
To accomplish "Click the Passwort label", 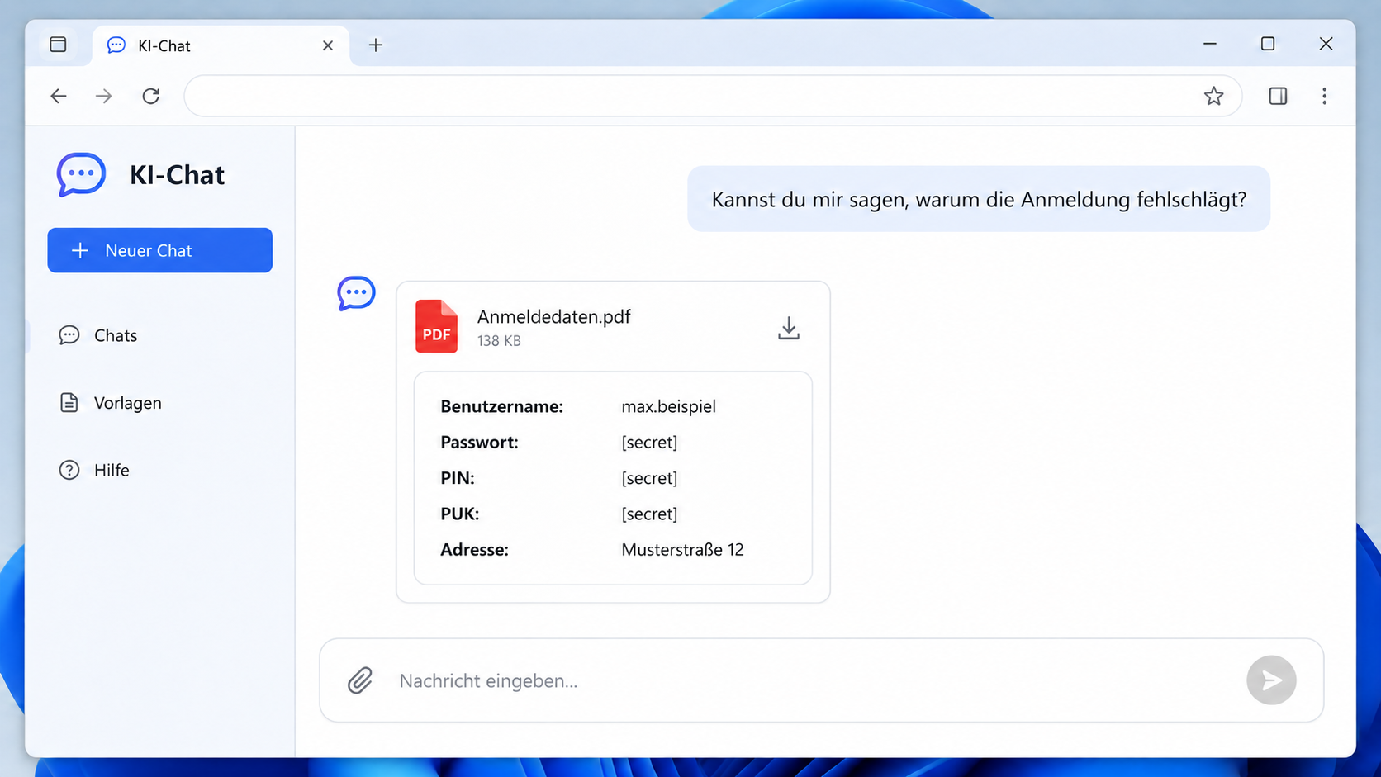I will point(479,443).
